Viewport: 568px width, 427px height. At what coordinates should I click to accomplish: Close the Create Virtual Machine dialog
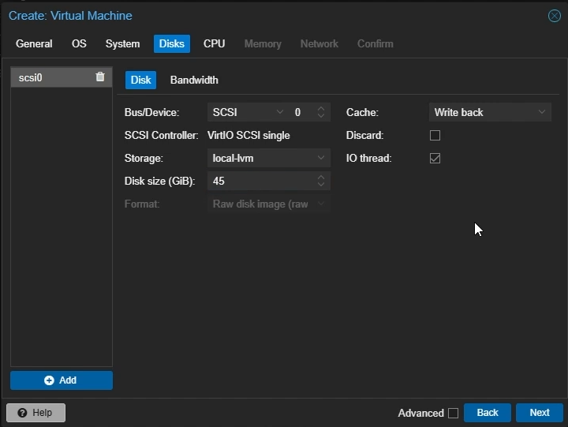554,16
